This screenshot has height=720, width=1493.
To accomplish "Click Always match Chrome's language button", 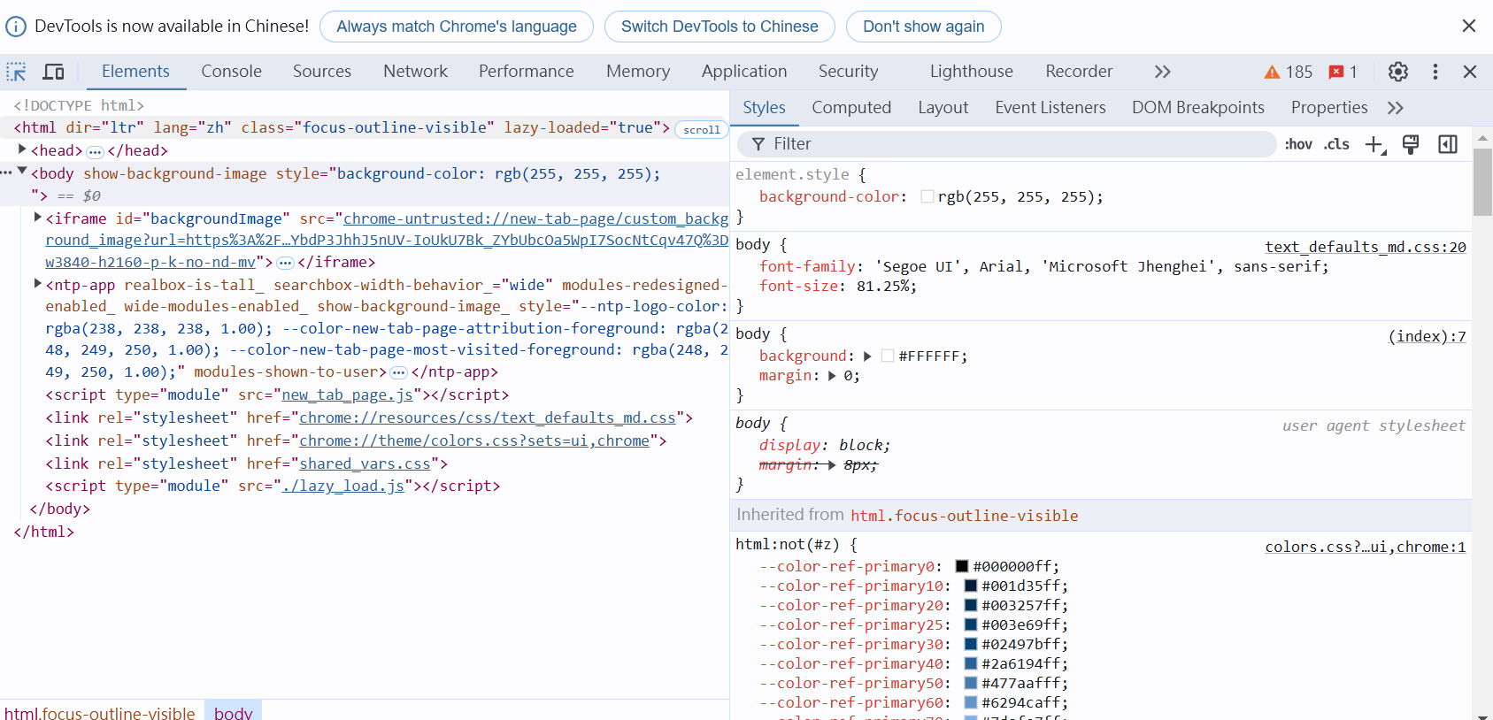I will point(457,27).
